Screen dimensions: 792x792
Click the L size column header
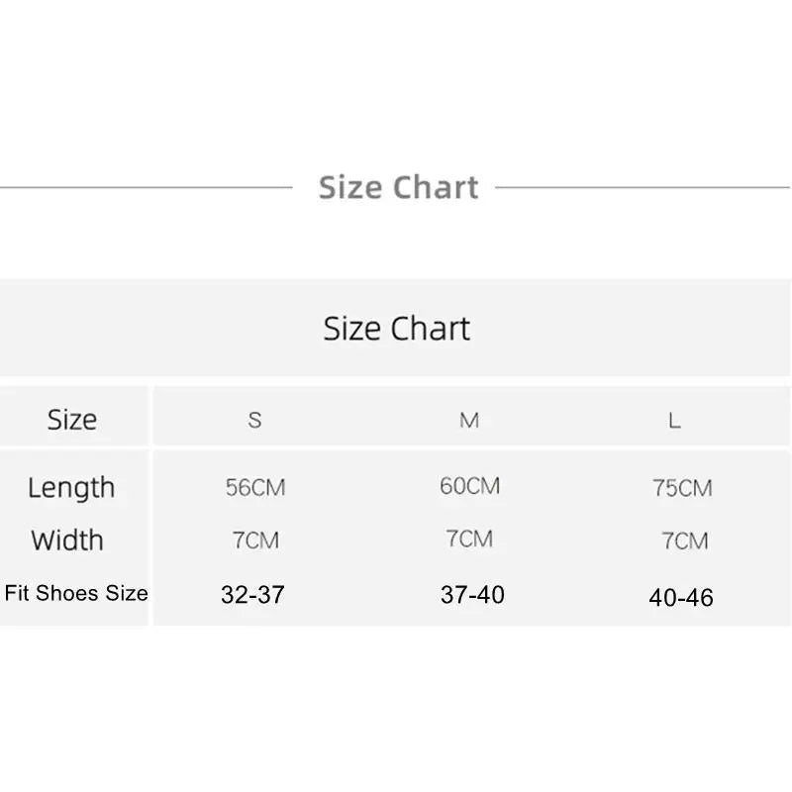[x=674, y=420]
